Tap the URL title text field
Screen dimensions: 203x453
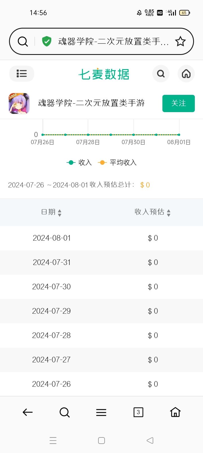[113, 41]
